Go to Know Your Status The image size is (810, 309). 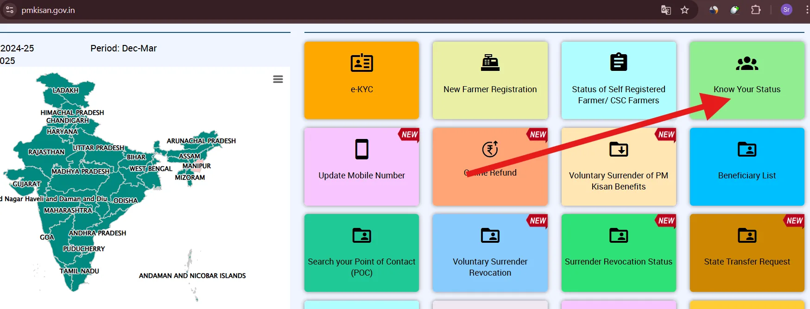(x=747, y=89)
